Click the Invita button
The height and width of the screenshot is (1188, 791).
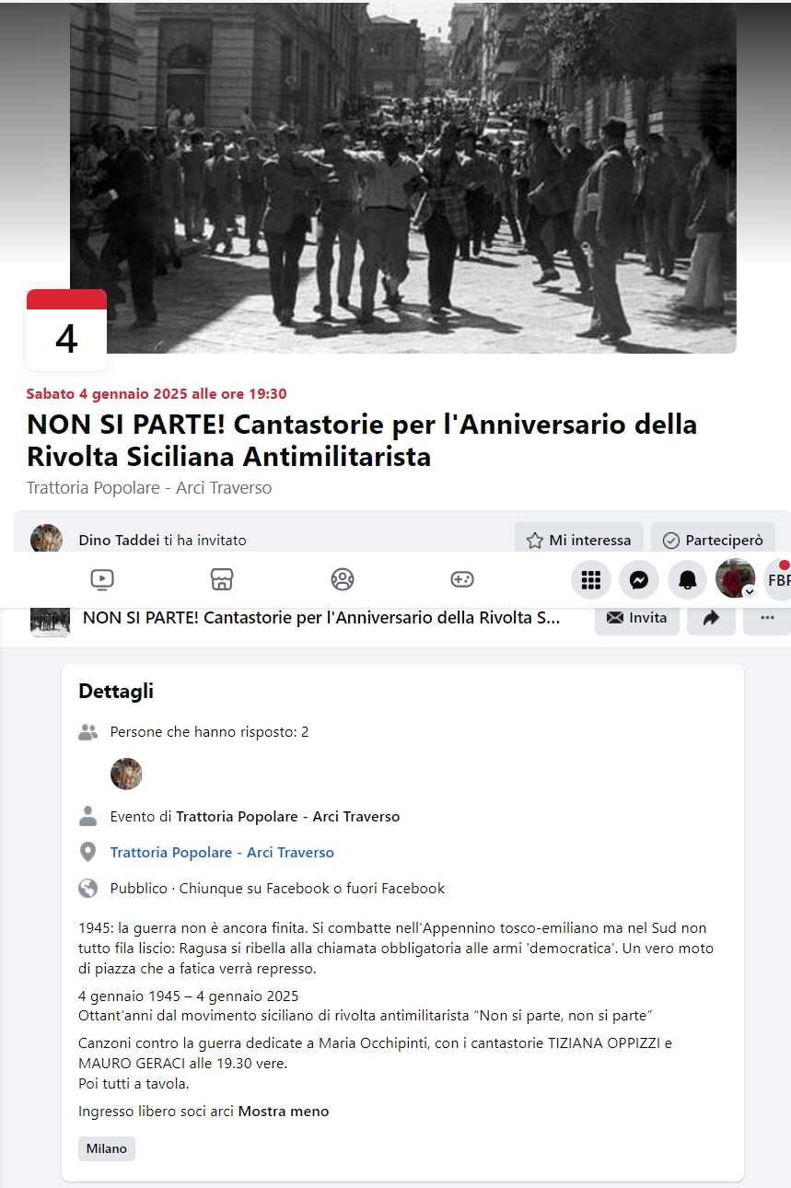point(637,618)
